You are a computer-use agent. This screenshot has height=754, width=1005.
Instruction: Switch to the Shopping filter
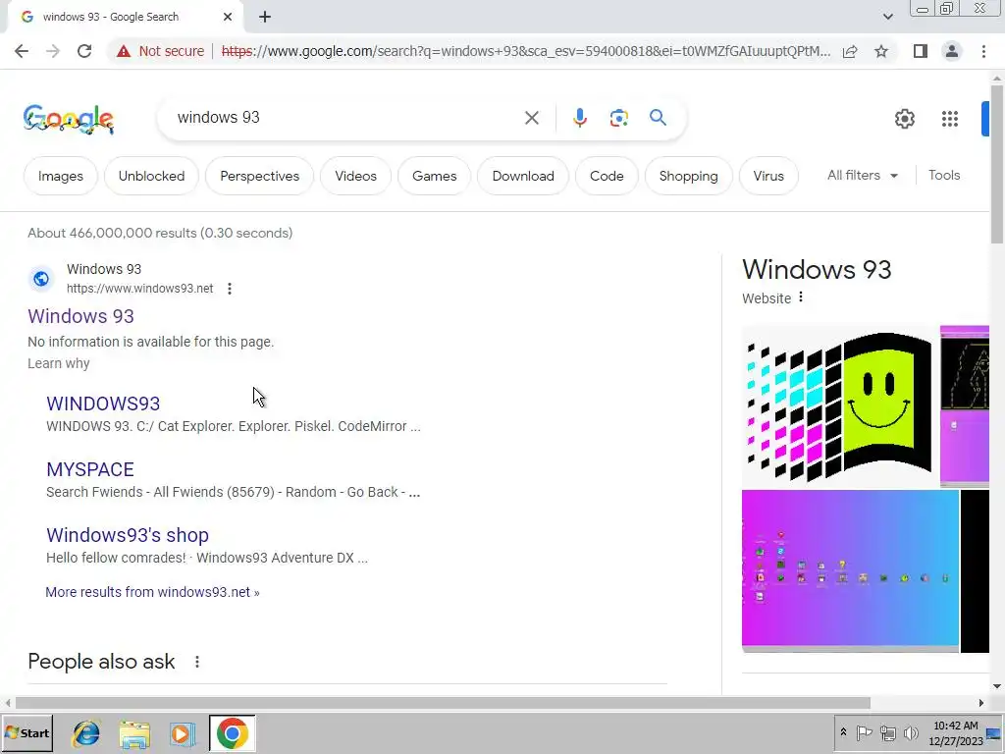coord(688,176)
